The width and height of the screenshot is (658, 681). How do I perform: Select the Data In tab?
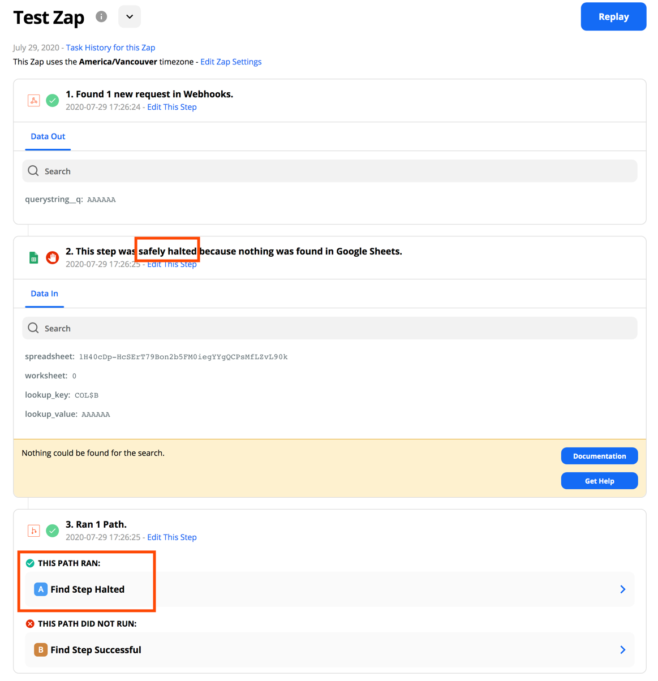pos(44,294)
